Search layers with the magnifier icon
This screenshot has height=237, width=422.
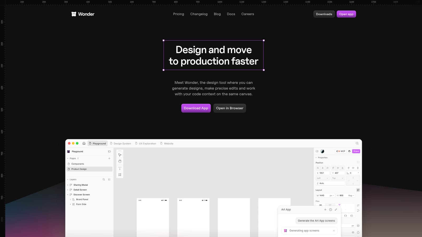(104, 179)
